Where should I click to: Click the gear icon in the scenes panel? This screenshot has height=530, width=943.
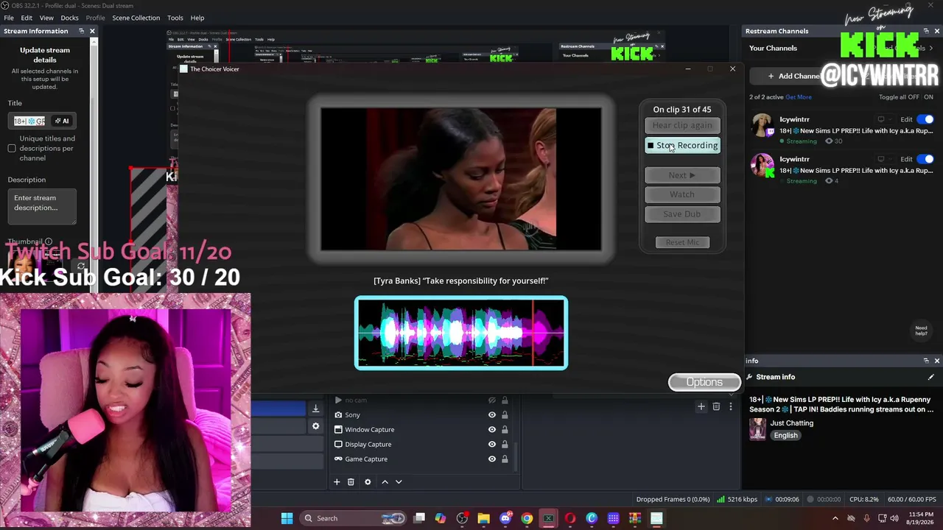315,426
